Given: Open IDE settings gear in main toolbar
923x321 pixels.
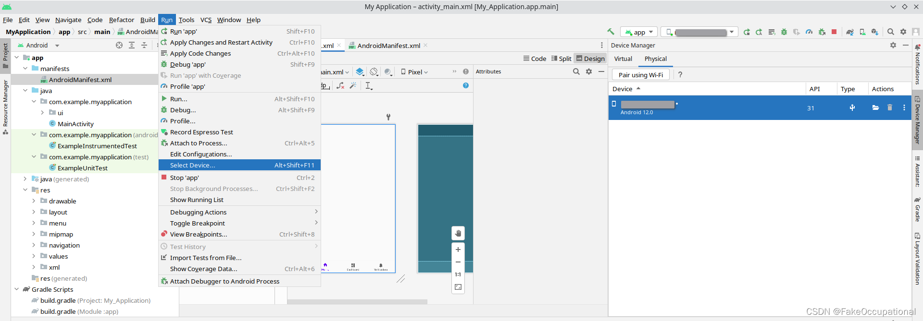Looking at the screenshot, I should [x=903, y=32].
